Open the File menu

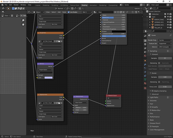(x=6, y=5)
